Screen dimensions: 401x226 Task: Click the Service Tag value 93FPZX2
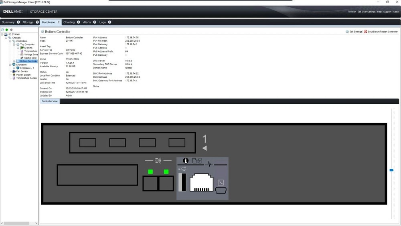[70, 50]
